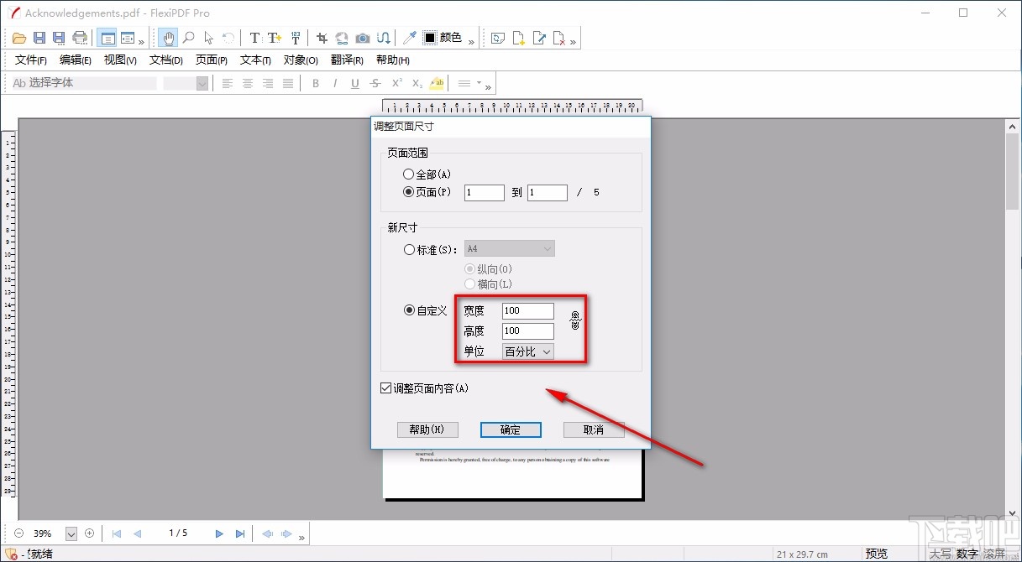Select the 全部(A) page range radio button
This screenshot has height=562, width=1022.
click(406, 174)
